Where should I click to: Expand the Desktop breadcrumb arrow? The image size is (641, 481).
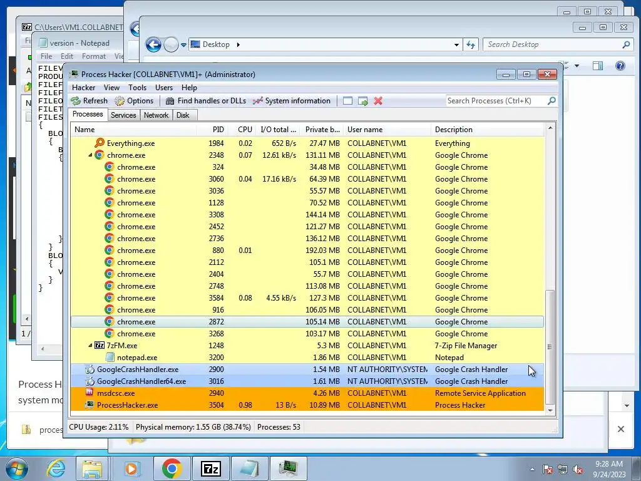(x=238, y=44)
